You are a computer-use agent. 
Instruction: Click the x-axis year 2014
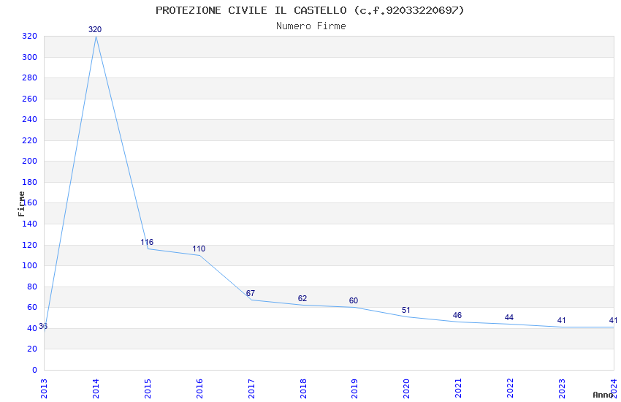pyautogui.click(x=96, y=389)
